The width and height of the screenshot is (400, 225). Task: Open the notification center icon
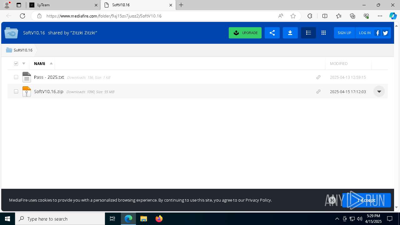point(390,219)
